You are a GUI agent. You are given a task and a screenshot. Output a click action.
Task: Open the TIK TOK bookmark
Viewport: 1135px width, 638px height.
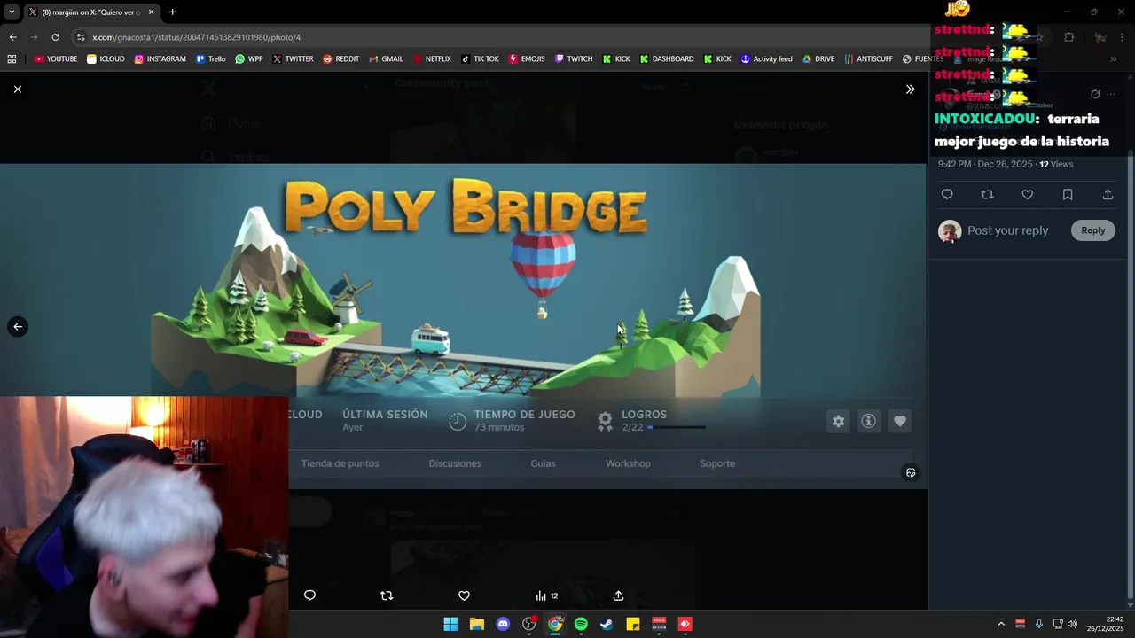coord(479,59)
